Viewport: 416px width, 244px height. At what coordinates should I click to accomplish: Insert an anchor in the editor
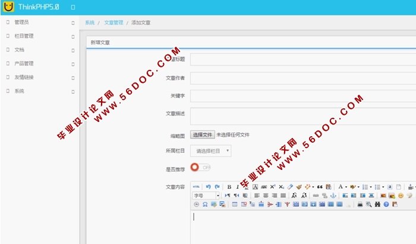click(333, 195)
